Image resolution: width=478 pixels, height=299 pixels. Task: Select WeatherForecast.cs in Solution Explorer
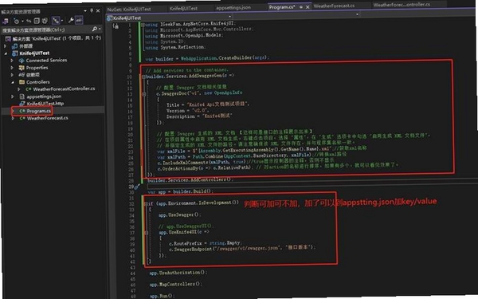pyautogui.click(x=47, y=118)
